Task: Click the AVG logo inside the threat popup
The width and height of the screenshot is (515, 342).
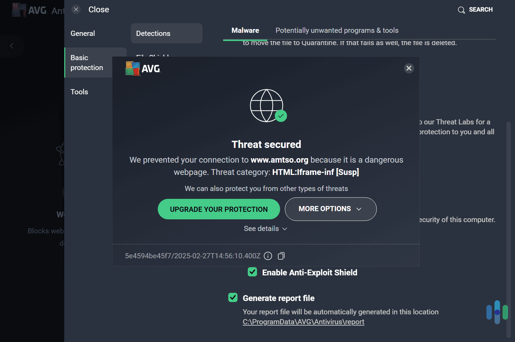Action: tap(143, 68)
